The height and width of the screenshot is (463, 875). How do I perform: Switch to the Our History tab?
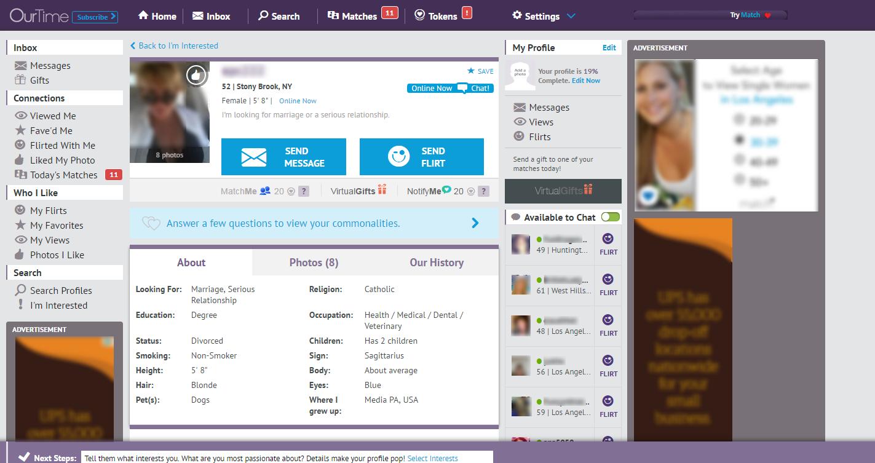437,263
